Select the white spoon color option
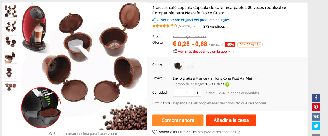Image resolution: width=328 pixels, height=136 pixels. point(191,66)
